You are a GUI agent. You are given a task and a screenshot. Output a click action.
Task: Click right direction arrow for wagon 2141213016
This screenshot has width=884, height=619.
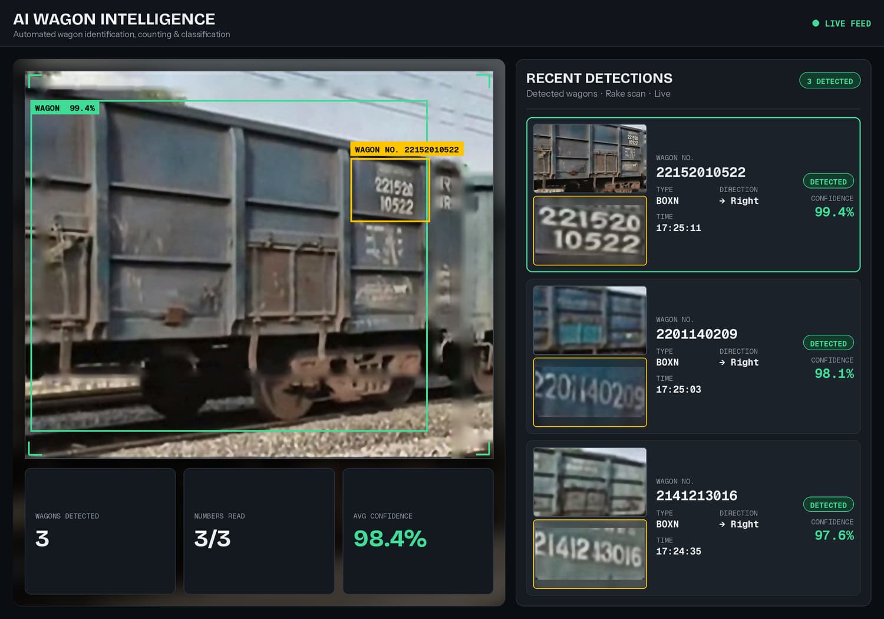click(722, 524)
